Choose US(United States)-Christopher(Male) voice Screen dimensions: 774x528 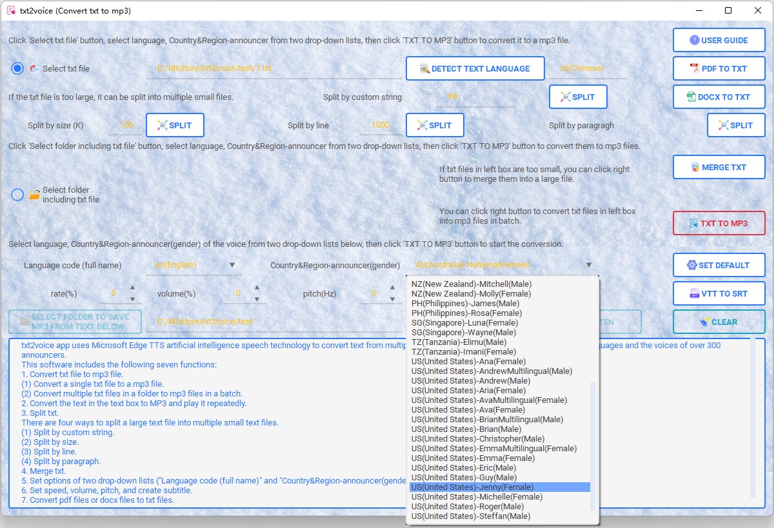(x=500, y=438)
